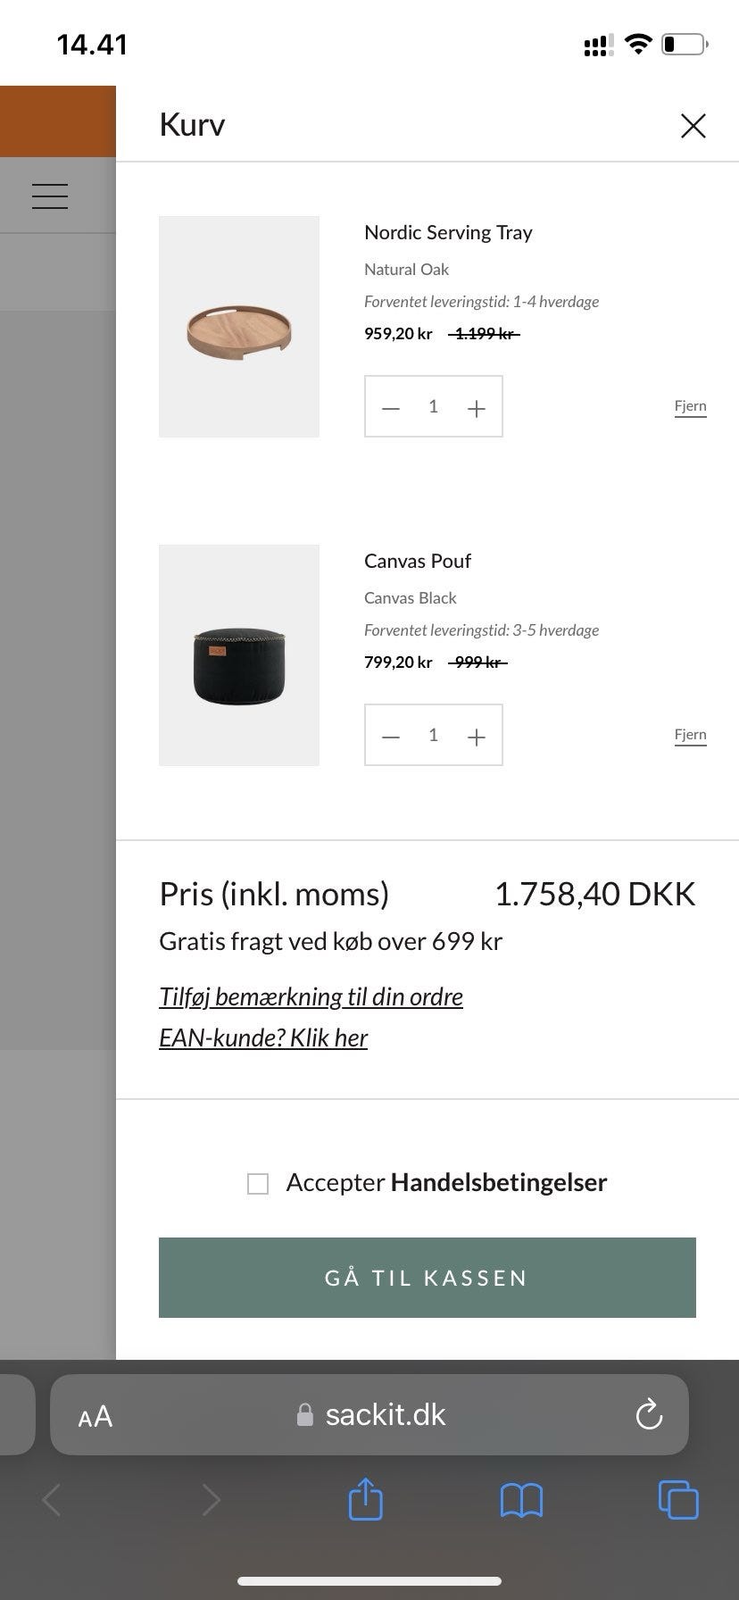Remove Nordic Serving Tray via Fjern
739x1600 pixels.
click(x=690, y=406)
